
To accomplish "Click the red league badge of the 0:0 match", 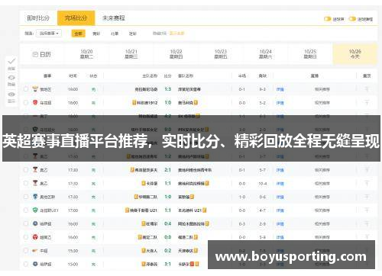I will click(35, 237).
